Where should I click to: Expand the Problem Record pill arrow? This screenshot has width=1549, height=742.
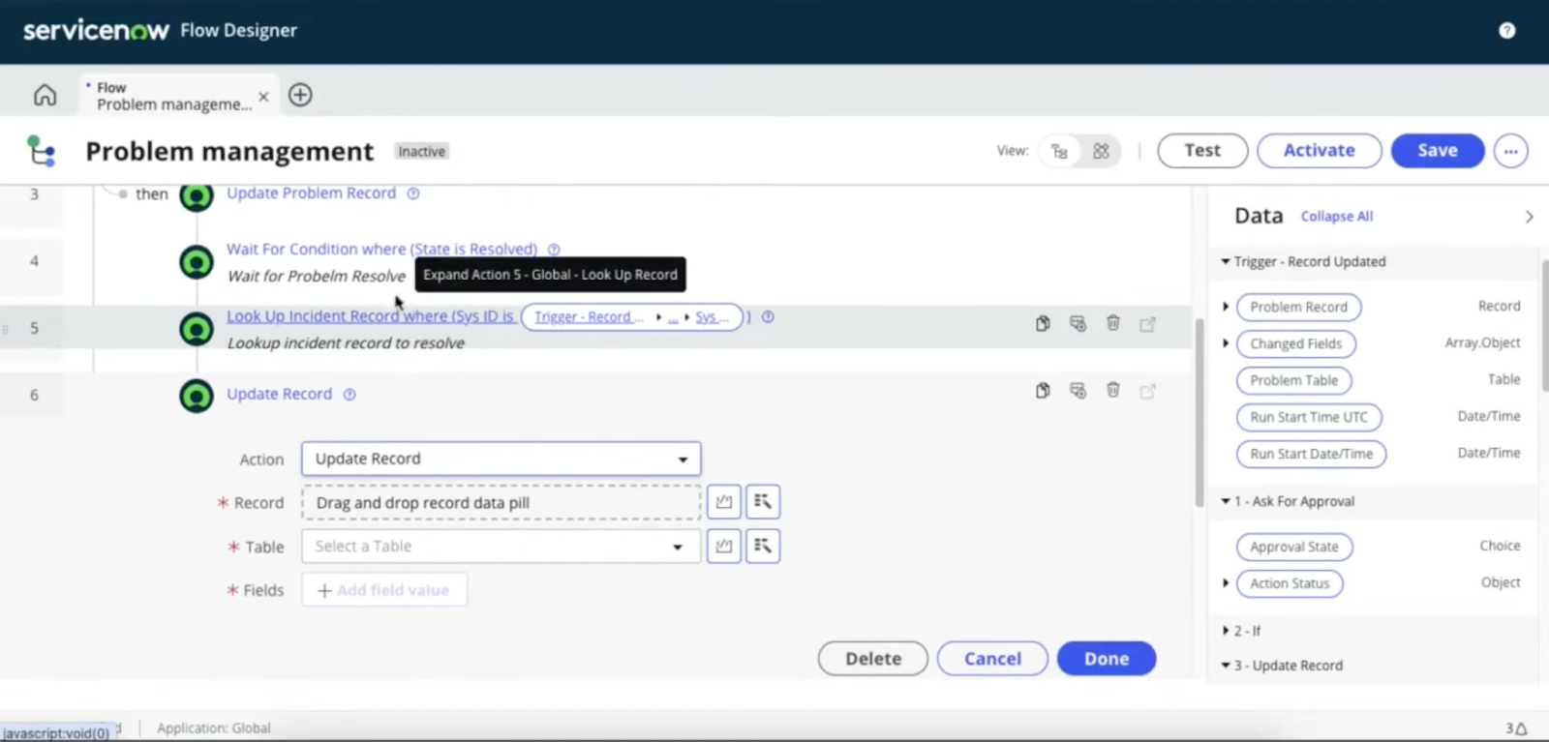(1226, 307)
